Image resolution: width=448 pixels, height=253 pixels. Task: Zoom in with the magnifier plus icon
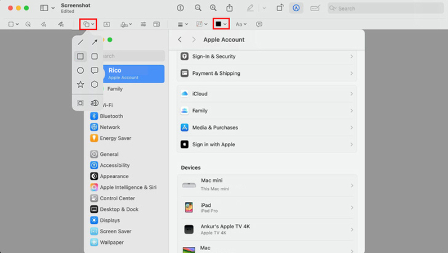(213, 8)
